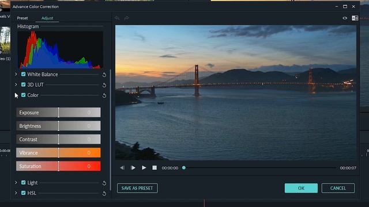
Task: Open the Preset tab
Action: [22, 18]
